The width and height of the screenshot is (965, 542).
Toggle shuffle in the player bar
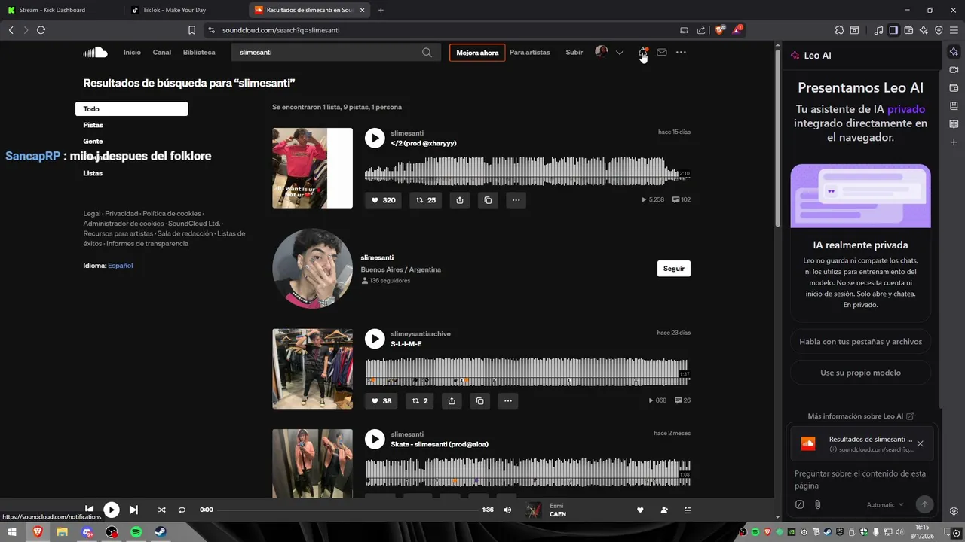tap(161, 510)
